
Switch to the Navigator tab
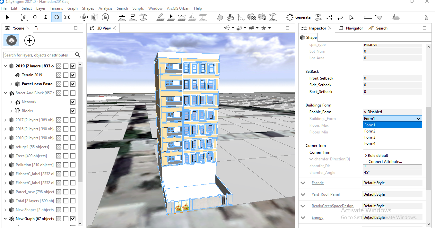[351, 28]
